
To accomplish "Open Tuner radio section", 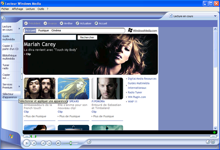I will [x=11, y=67].
